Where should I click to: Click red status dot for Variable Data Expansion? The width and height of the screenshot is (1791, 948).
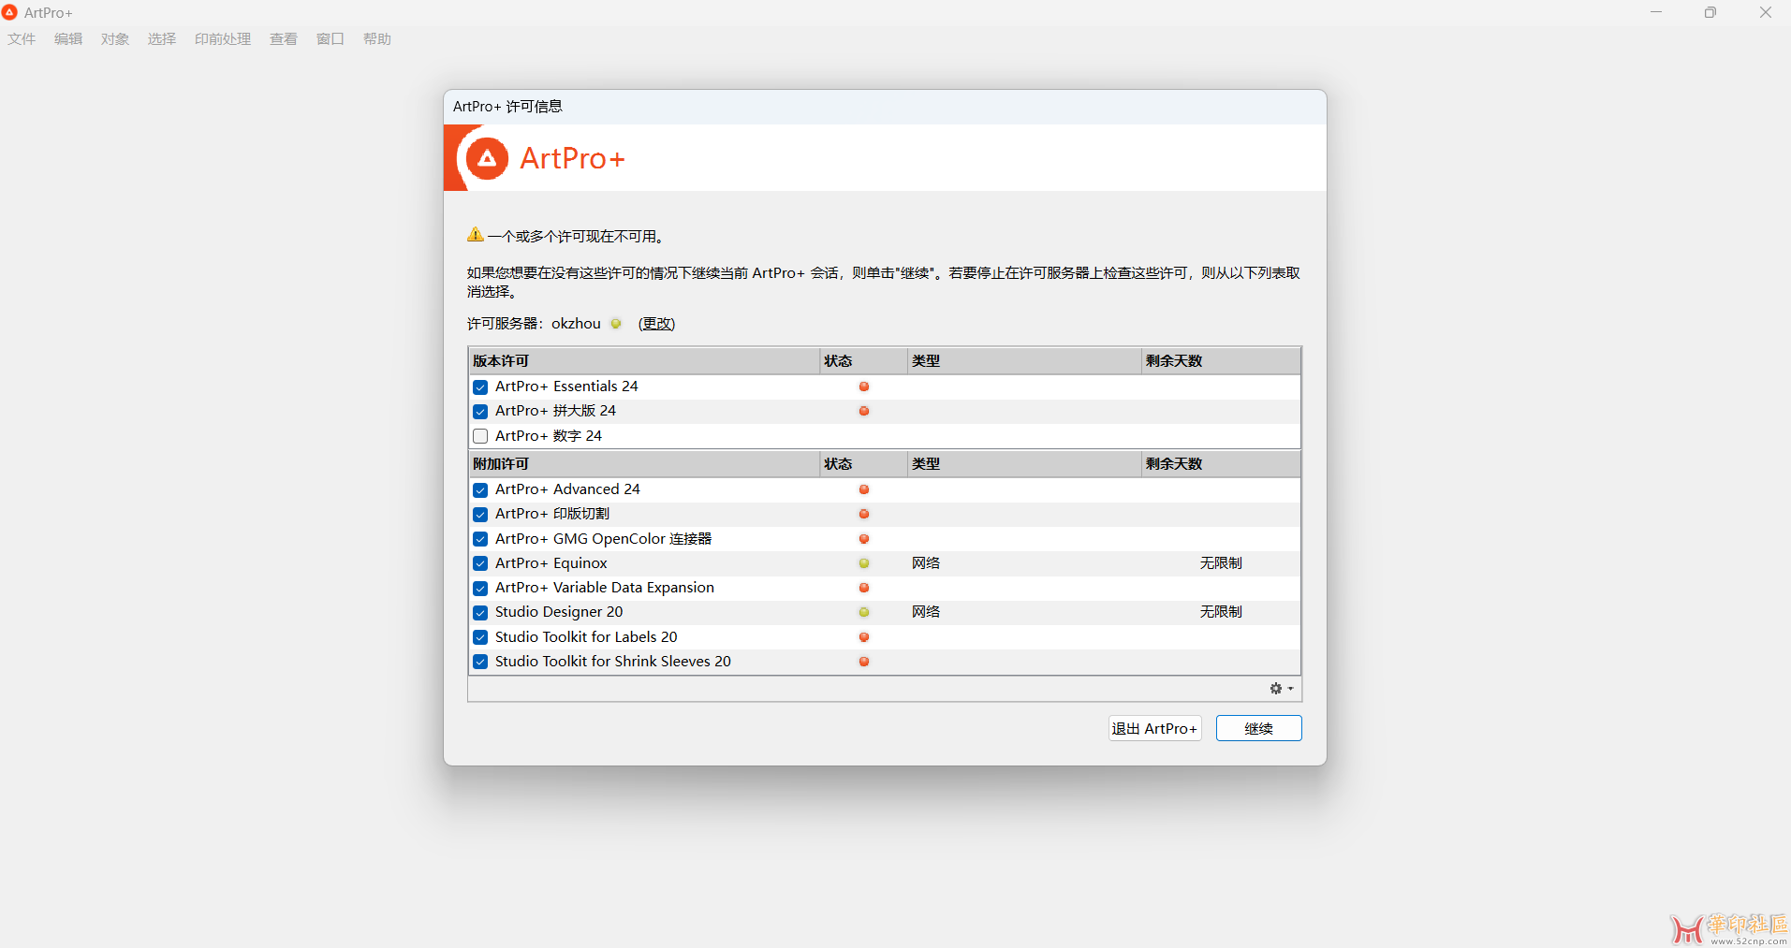click(864, 588)
